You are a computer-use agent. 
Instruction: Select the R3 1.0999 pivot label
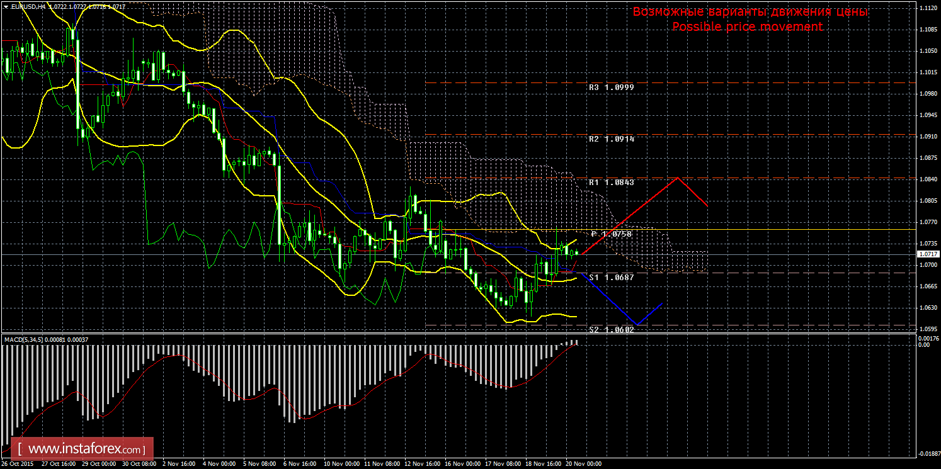[611, 88]
